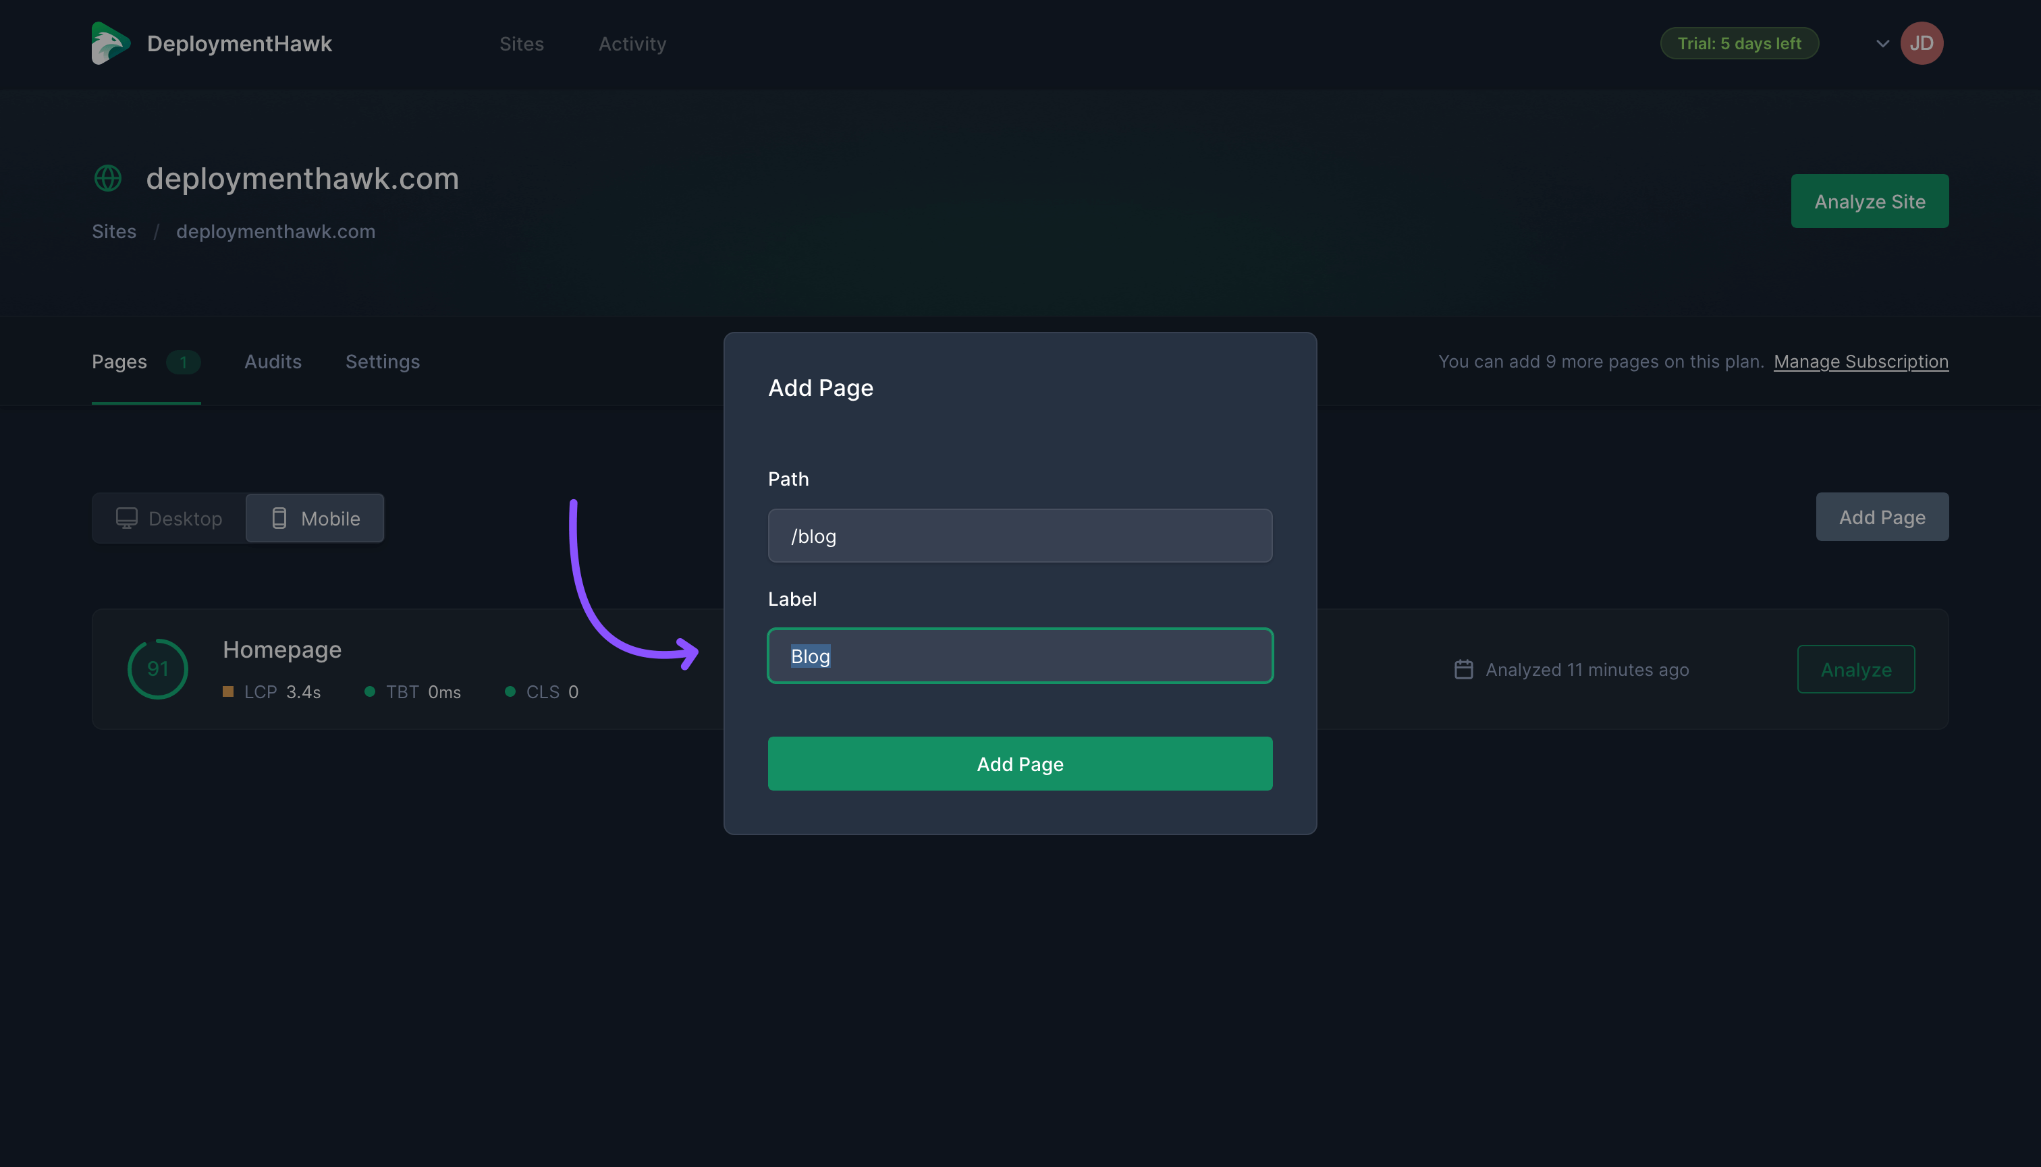Click the DeploymentHawk brand name

pyautogui.click(x=239, y=43)
